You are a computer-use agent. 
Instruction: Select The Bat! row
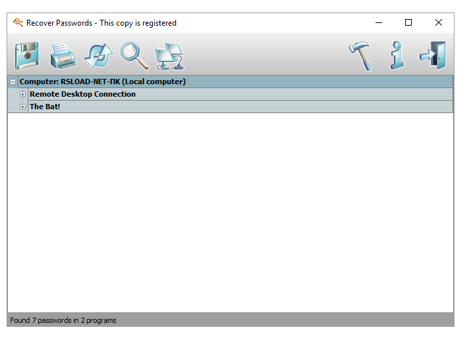click(240, 107)
